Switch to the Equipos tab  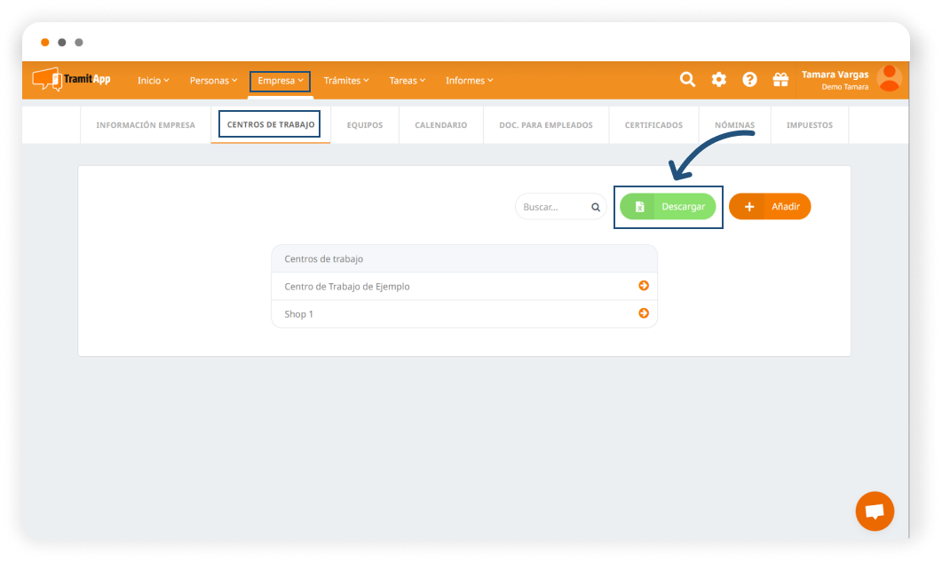tap(365, 125)
